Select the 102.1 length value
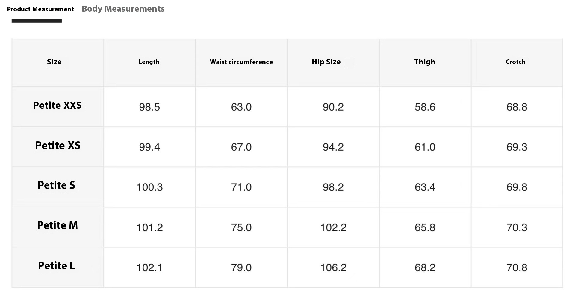575x292 pixels. coord(149,267)
